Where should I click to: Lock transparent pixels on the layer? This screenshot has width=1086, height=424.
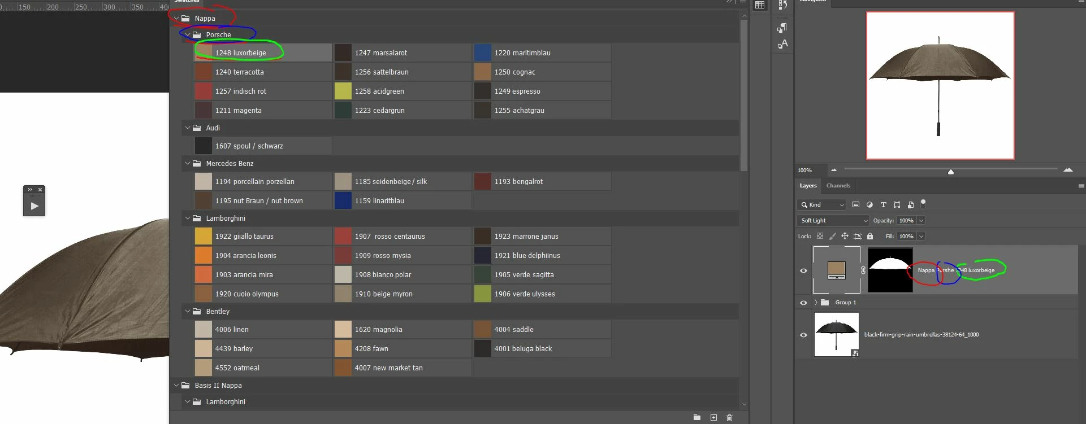(x=820, y=236)
